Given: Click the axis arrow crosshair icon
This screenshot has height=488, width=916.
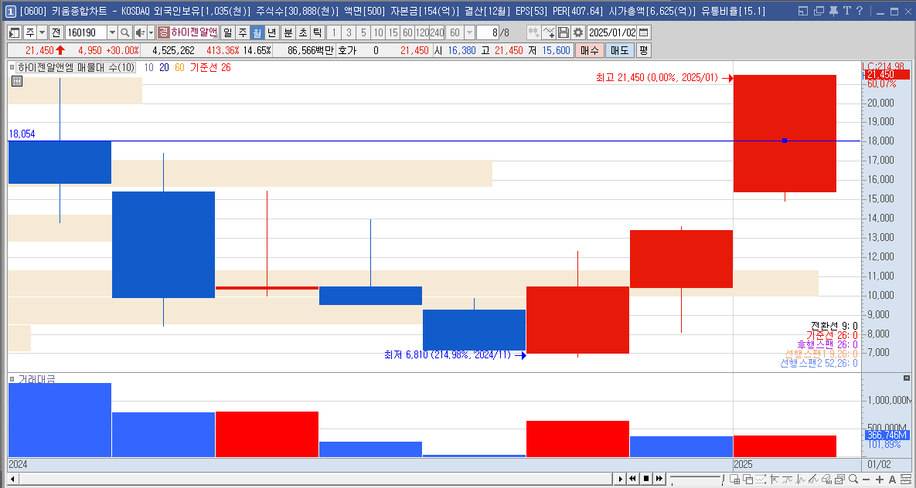Looking at the screenshot, I should [x=775, y=480].
